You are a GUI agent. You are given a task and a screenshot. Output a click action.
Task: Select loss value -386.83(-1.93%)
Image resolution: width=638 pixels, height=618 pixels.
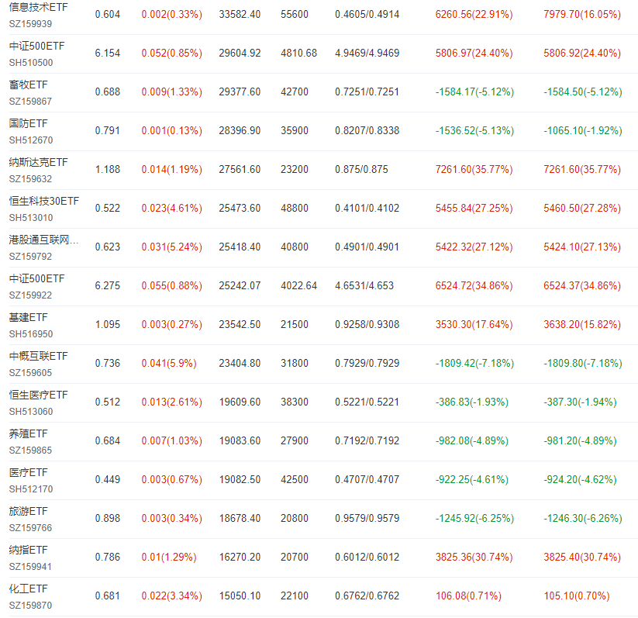point(472,402)
